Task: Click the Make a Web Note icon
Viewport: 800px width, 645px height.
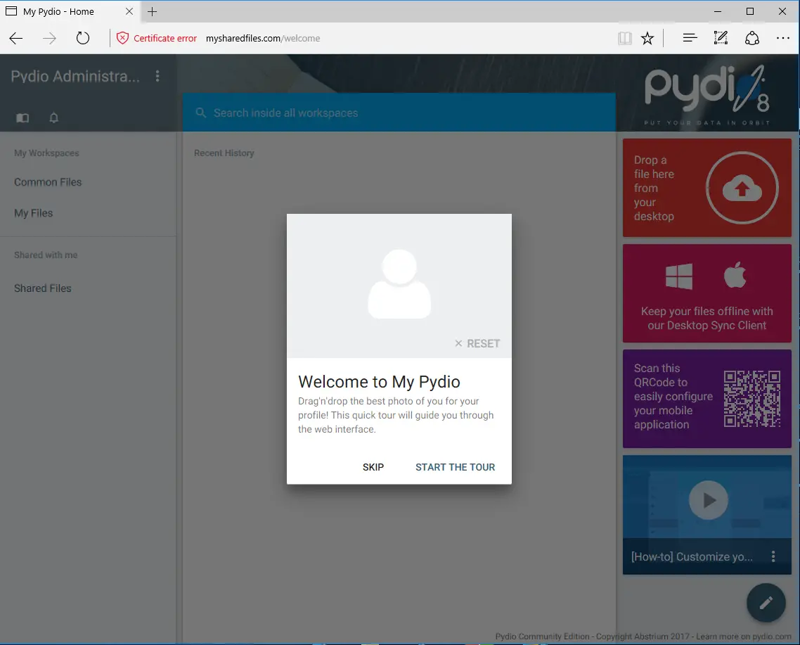Action: [x=721, y=38]
